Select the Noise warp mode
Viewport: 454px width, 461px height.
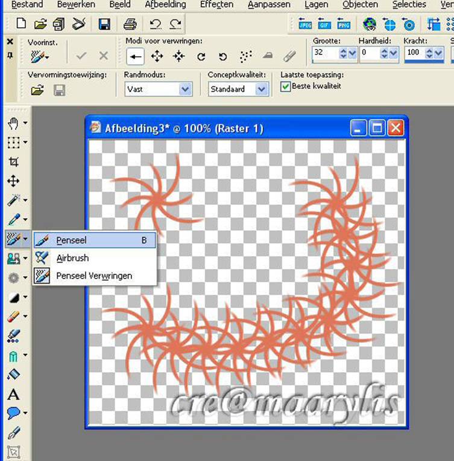[245, 56]
